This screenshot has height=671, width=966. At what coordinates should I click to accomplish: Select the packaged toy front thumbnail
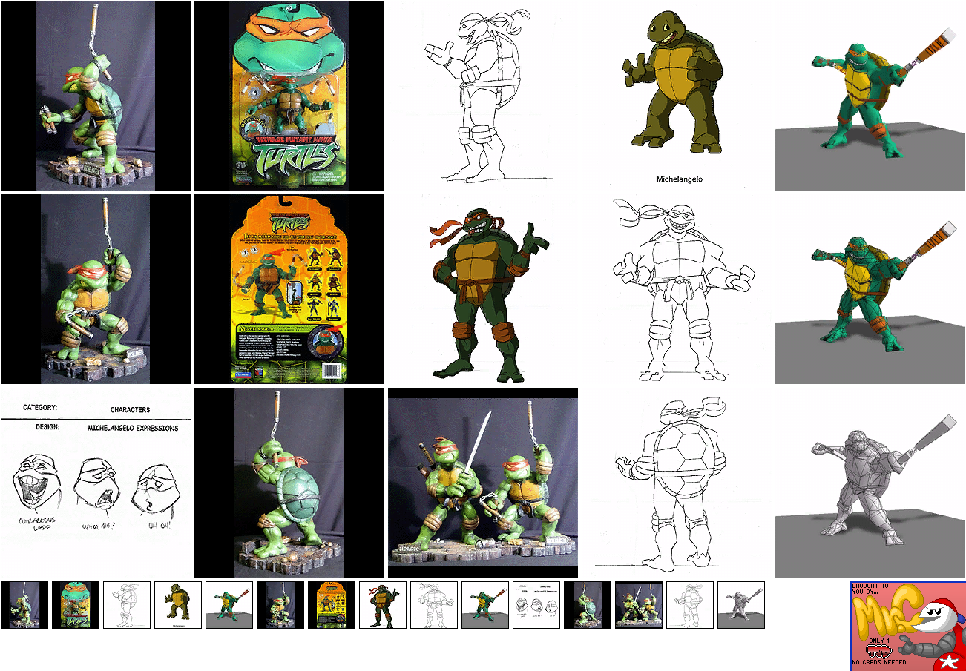pyautogui.click(x=76, y=605)
